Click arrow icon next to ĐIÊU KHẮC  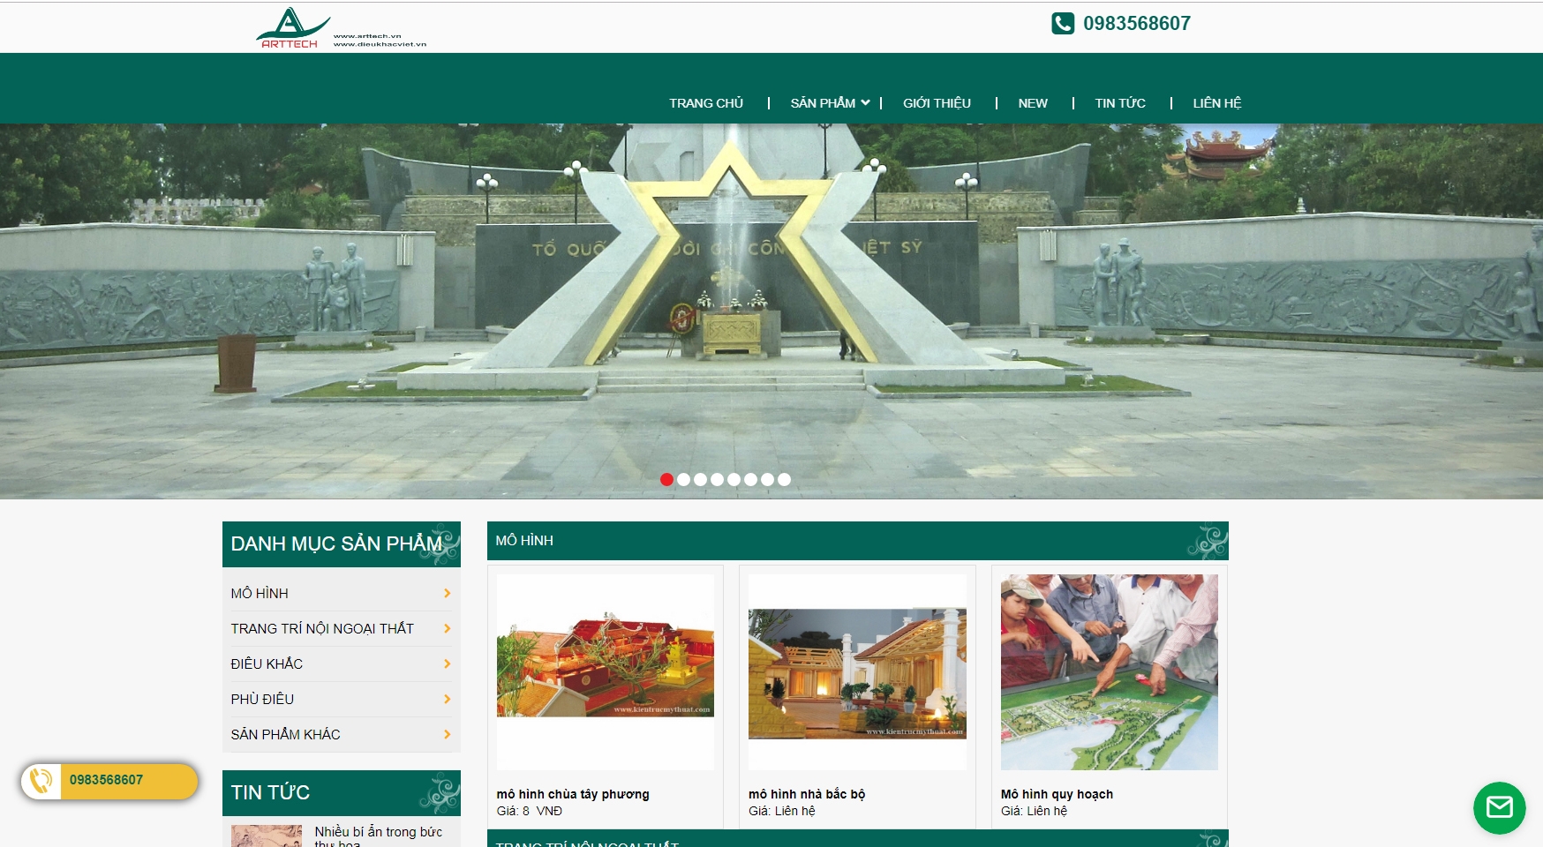pyautogui.click(x=448, y=664)
